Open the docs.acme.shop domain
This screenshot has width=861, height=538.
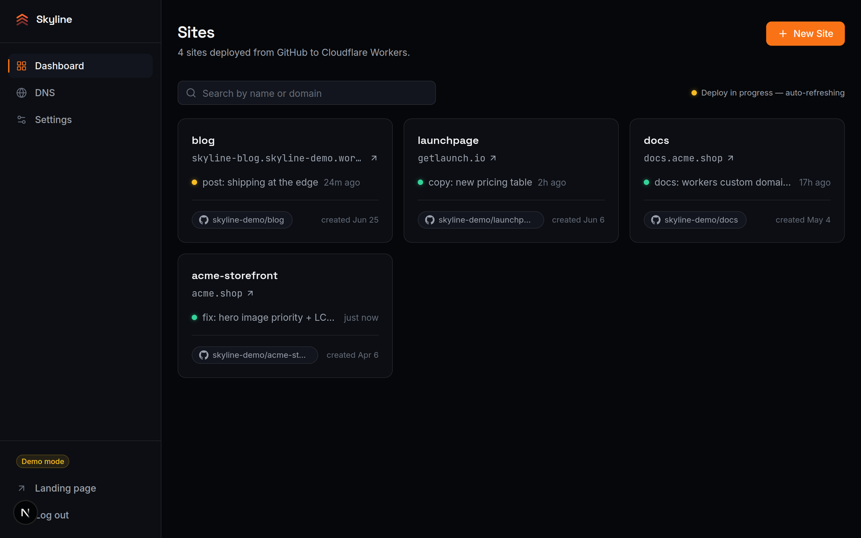[x=683, y=158]
